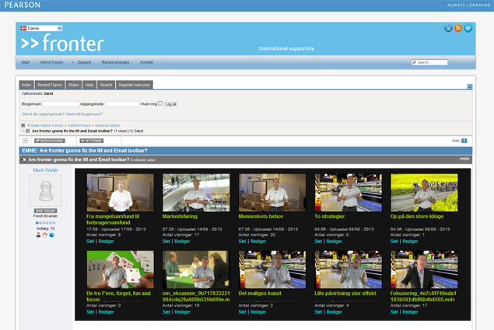Click Rediger under Markedsføring

(182, 241)
